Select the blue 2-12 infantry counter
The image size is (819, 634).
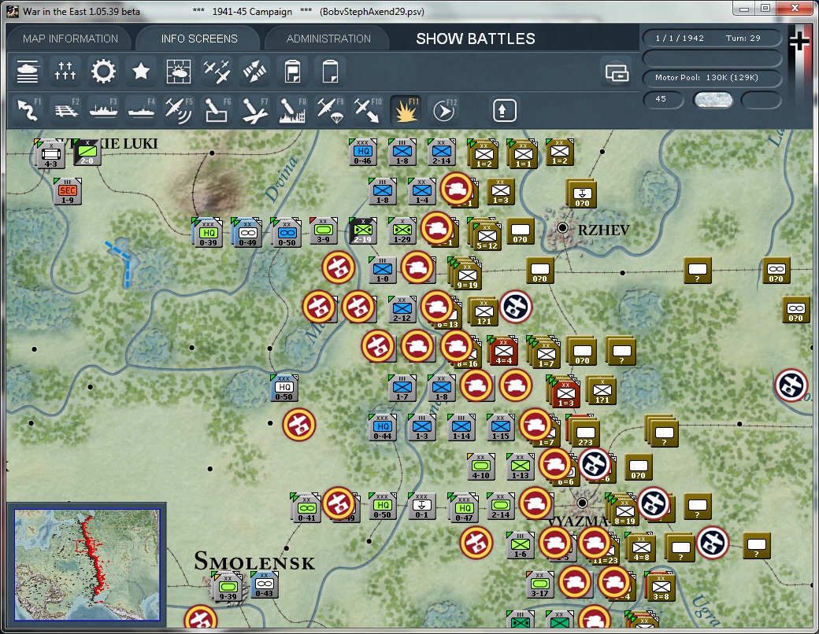click(402, 309)
